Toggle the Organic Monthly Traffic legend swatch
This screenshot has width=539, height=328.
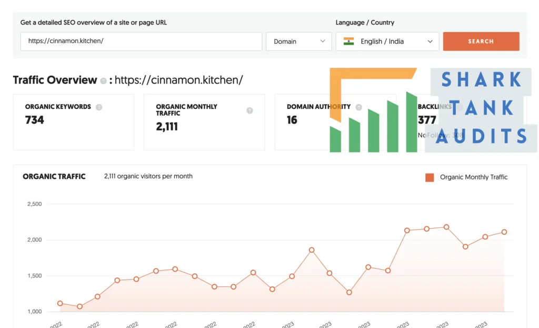(x=430, y=177)
